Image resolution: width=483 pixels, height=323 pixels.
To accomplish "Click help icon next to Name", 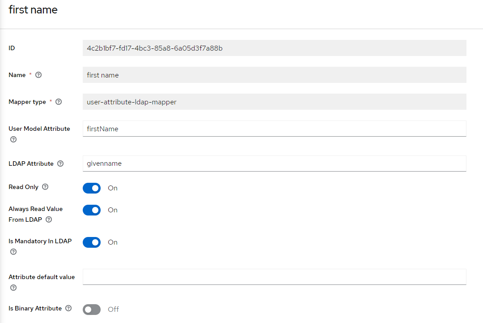I will (38, 75).
